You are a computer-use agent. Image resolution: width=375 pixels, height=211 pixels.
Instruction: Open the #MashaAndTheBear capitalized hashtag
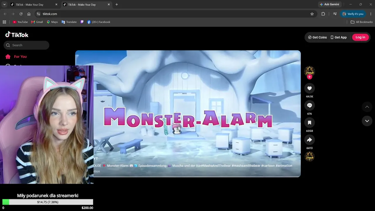point(216,166)
